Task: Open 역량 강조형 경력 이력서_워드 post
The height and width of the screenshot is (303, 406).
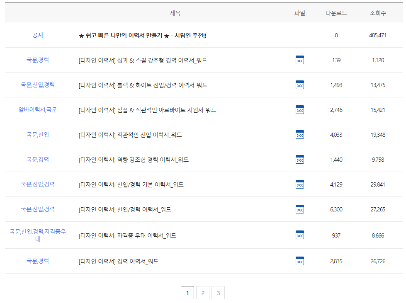Action: click(x=134, y=160)
